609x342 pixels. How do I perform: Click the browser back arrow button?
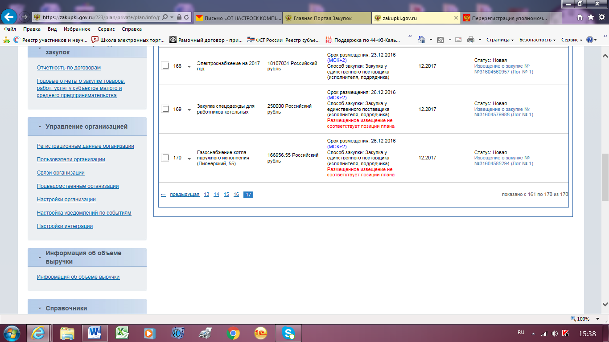pyautogui.click(x=9, y=17)
